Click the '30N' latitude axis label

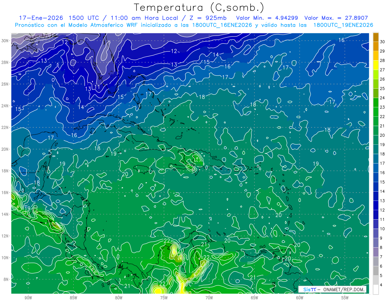click(x=5, y=41)
